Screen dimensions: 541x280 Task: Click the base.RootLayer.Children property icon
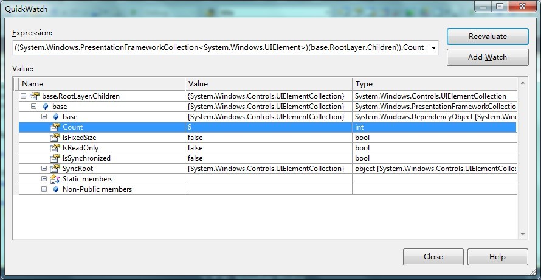click(x=35, y=96)
